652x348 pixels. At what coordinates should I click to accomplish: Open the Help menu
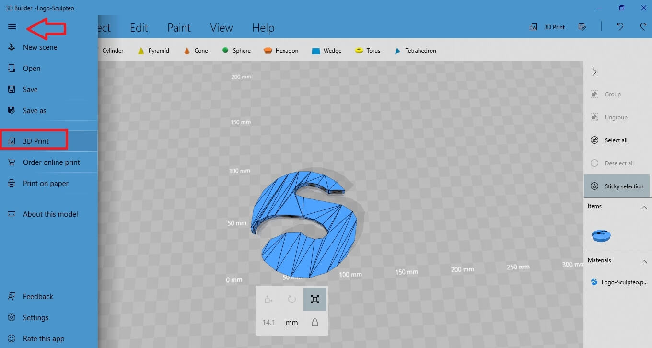click(263, 28)
